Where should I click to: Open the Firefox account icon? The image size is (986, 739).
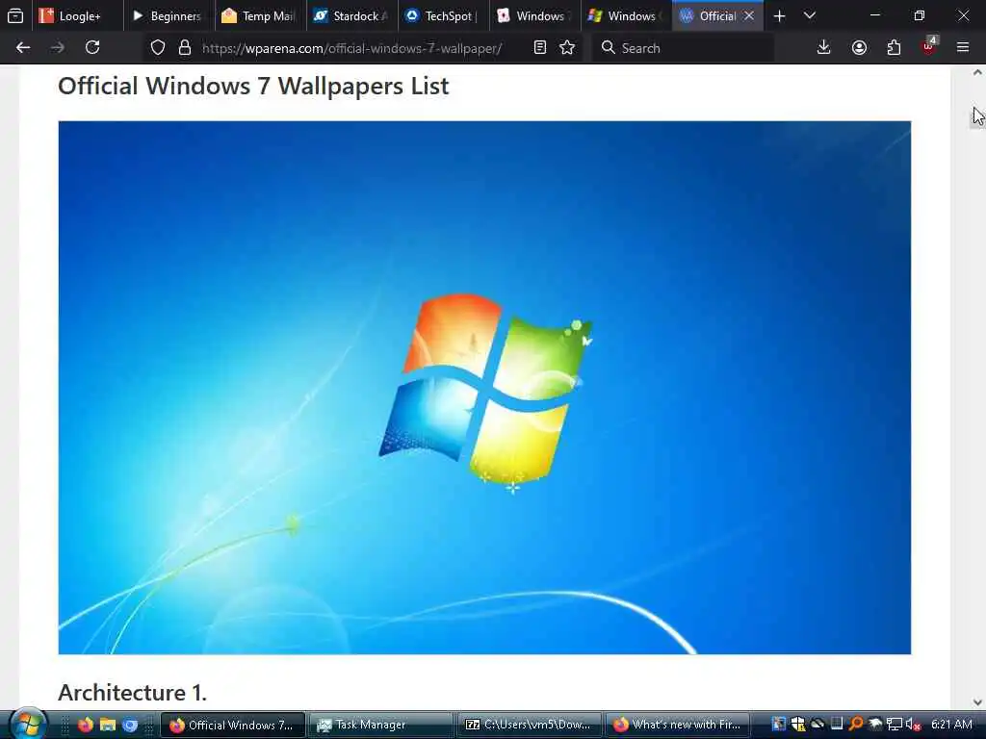coord(859,48)
